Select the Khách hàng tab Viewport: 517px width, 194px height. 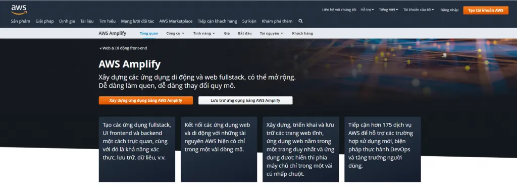(x=302, y=33)
